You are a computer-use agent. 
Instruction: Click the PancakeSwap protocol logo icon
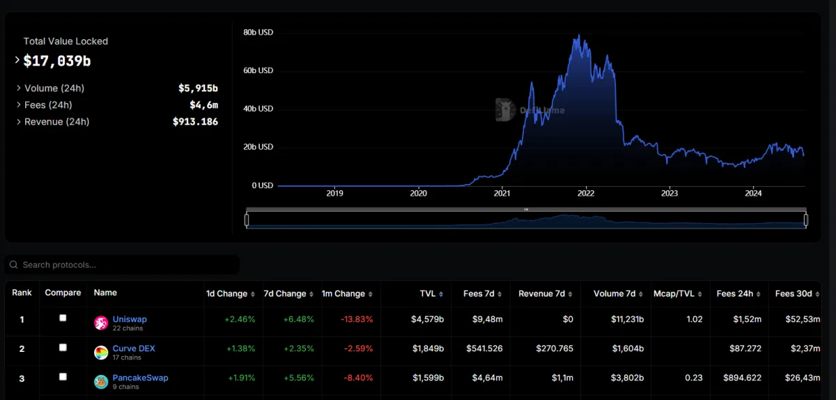click(x=101, y=382)
